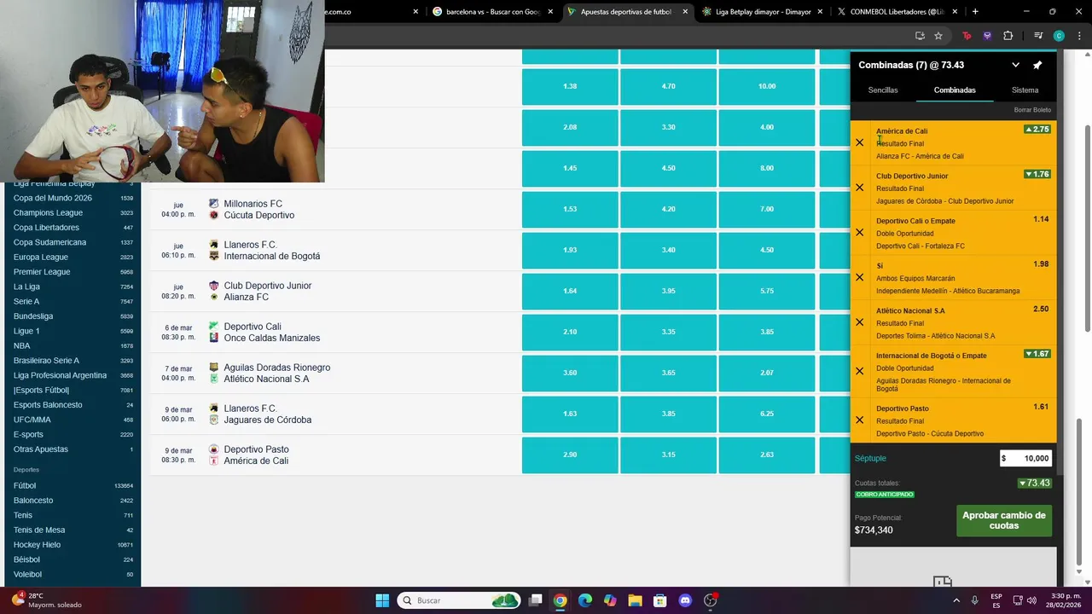Switch to Sencillas tab

coord(883,90)
